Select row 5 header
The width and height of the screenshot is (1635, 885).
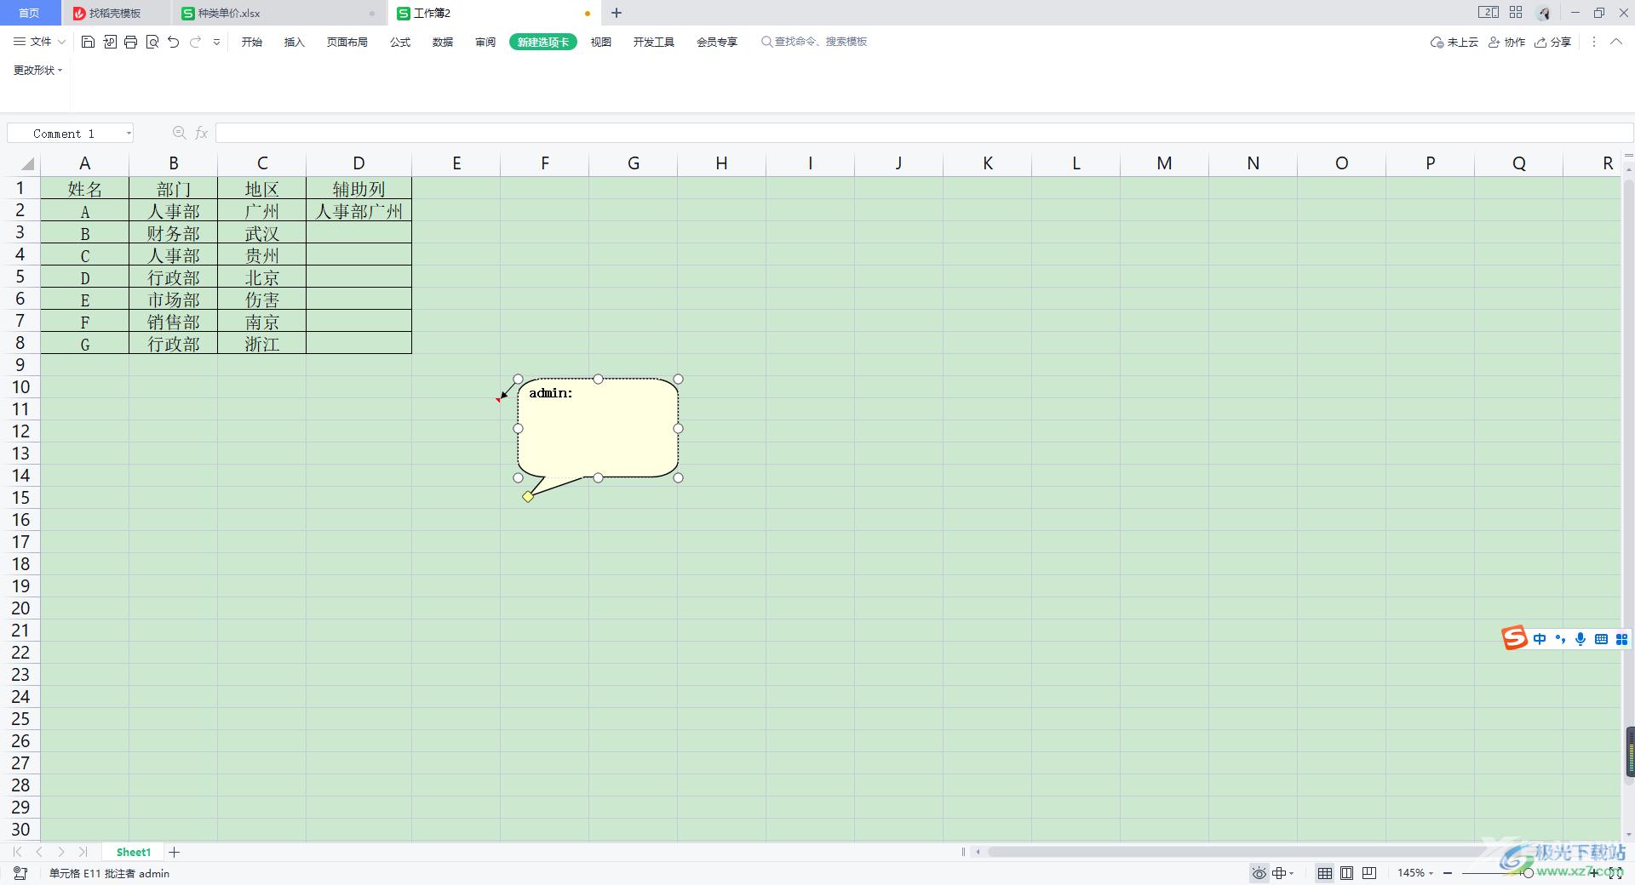coord(20,277)
